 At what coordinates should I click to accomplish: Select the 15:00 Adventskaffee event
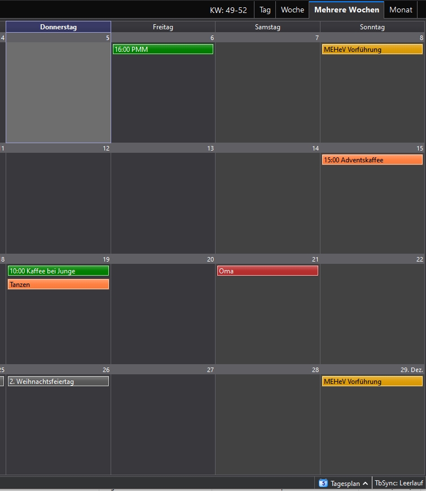[372, 160]
